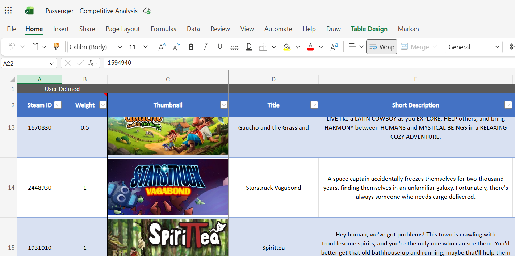Toggle underline formatting
Viewport: 515px width, 256px height.
pyautogui.click(x=220, y=47)
